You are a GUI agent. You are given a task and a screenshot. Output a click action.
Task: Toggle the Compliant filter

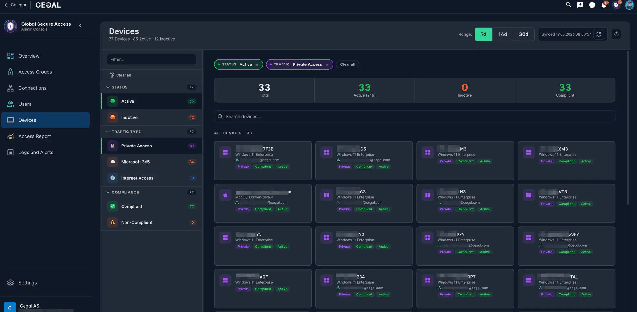(x=151, y=207)
